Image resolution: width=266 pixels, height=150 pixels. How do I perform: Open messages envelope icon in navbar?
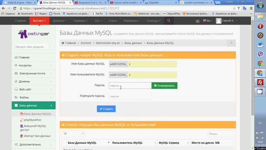(197, 21)
